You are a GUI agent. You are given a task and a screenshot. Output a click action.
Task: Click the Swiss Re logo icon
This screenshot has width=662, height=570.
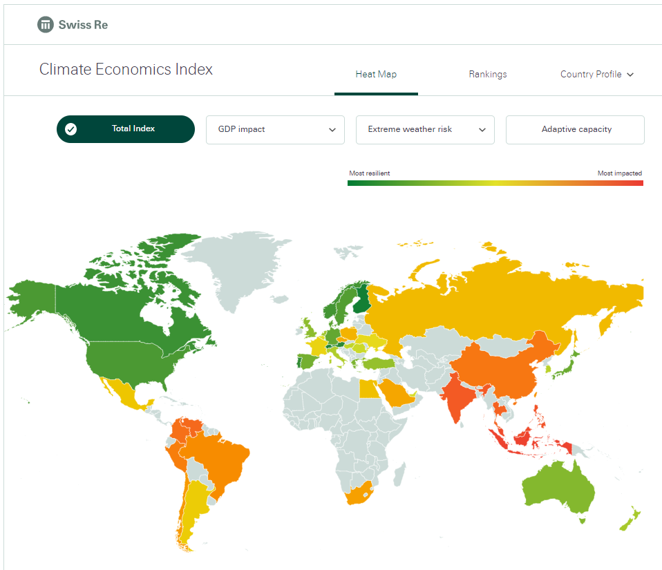[46, 25]
